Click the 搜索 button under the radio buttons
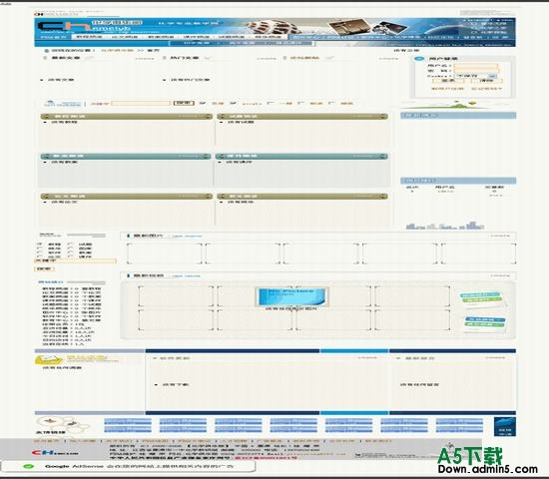549x479 pixels. pyautogui.click(x=44, y=268)
